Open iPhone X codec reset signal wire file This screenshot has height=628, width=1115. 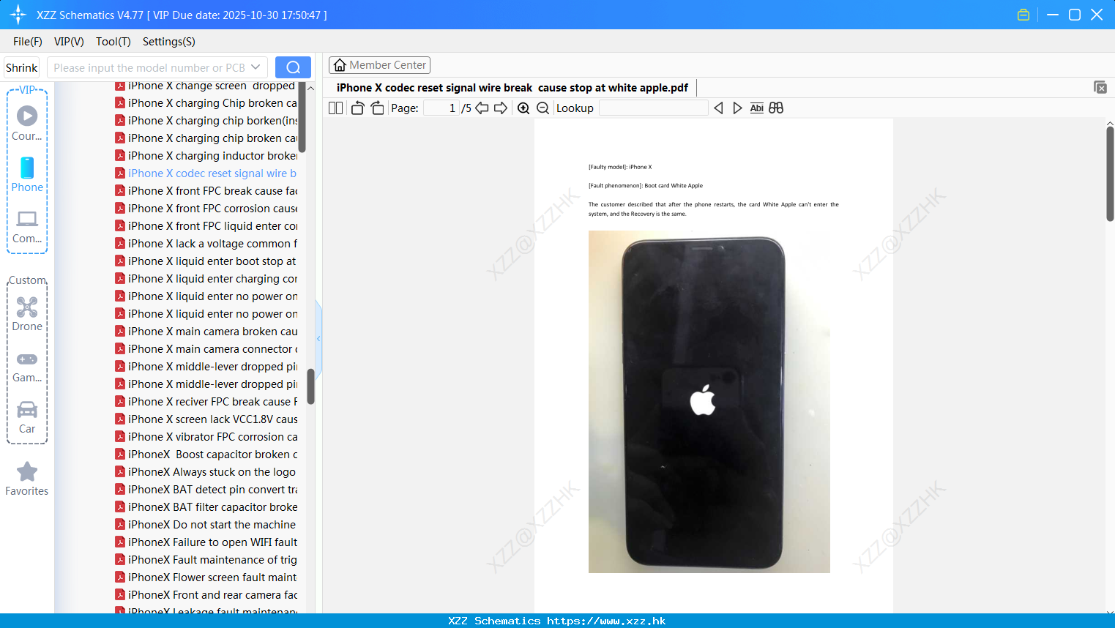tap(206, 173)
